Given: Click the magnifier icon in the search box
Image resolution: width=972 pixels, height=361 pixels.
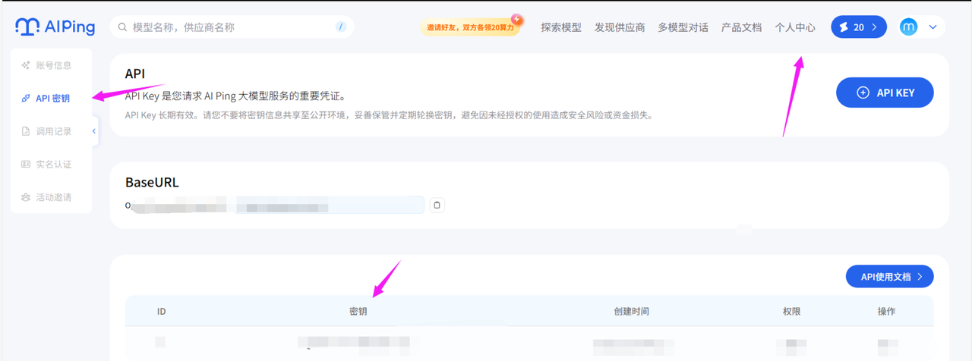Looking at the screenshot, I should pos(123,27).
